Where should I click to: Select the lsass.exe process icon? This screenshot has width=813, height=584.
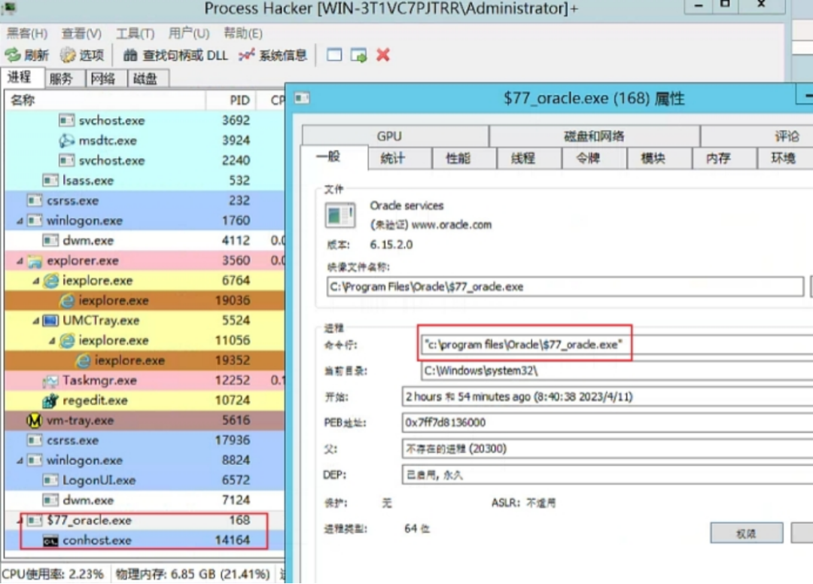click(51, 181)
